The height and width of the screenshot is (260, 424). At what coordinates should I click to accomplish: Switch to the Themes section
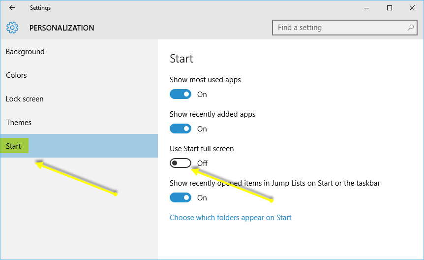click(x=19, y=123)
